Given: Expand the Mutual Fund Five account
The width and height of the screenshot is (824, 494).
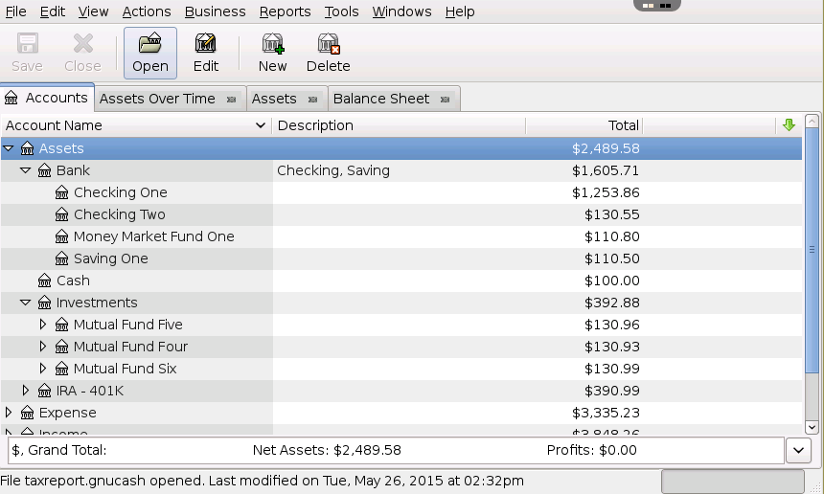Looking at the screenshot, I should click(x=43, y=325).
